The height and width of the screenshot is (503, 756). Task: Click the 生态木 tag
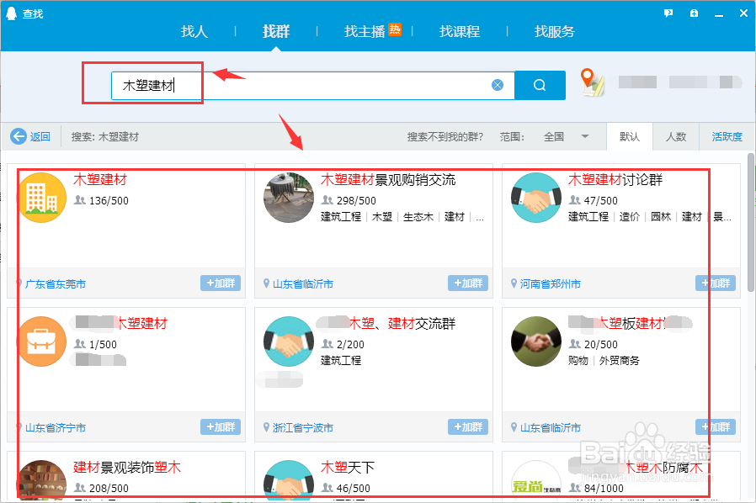pos(418,217)
